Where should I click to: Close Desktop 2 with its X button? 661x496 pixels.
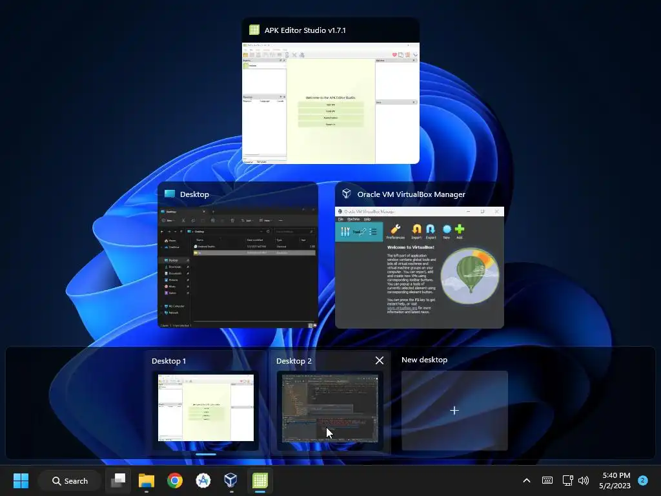click(x=380, y=360)
